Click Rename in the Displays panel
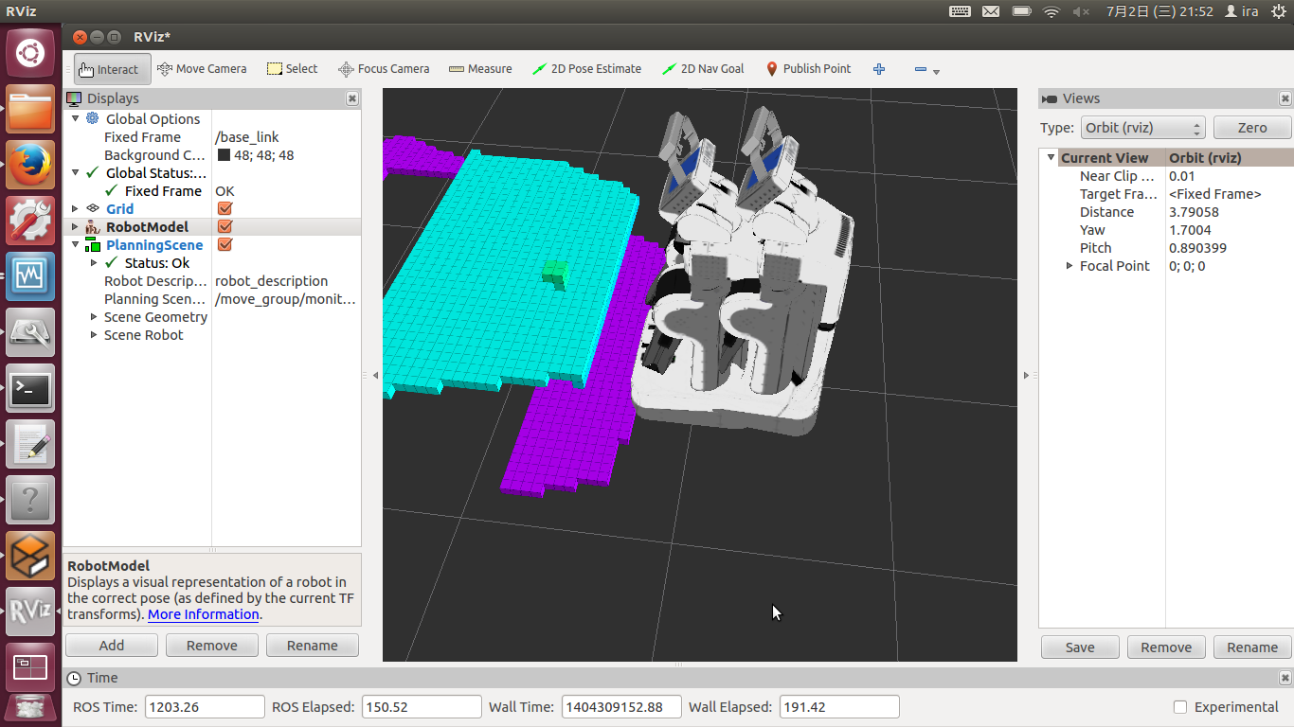The image size is (1294, 727). (x=313, y=646)
